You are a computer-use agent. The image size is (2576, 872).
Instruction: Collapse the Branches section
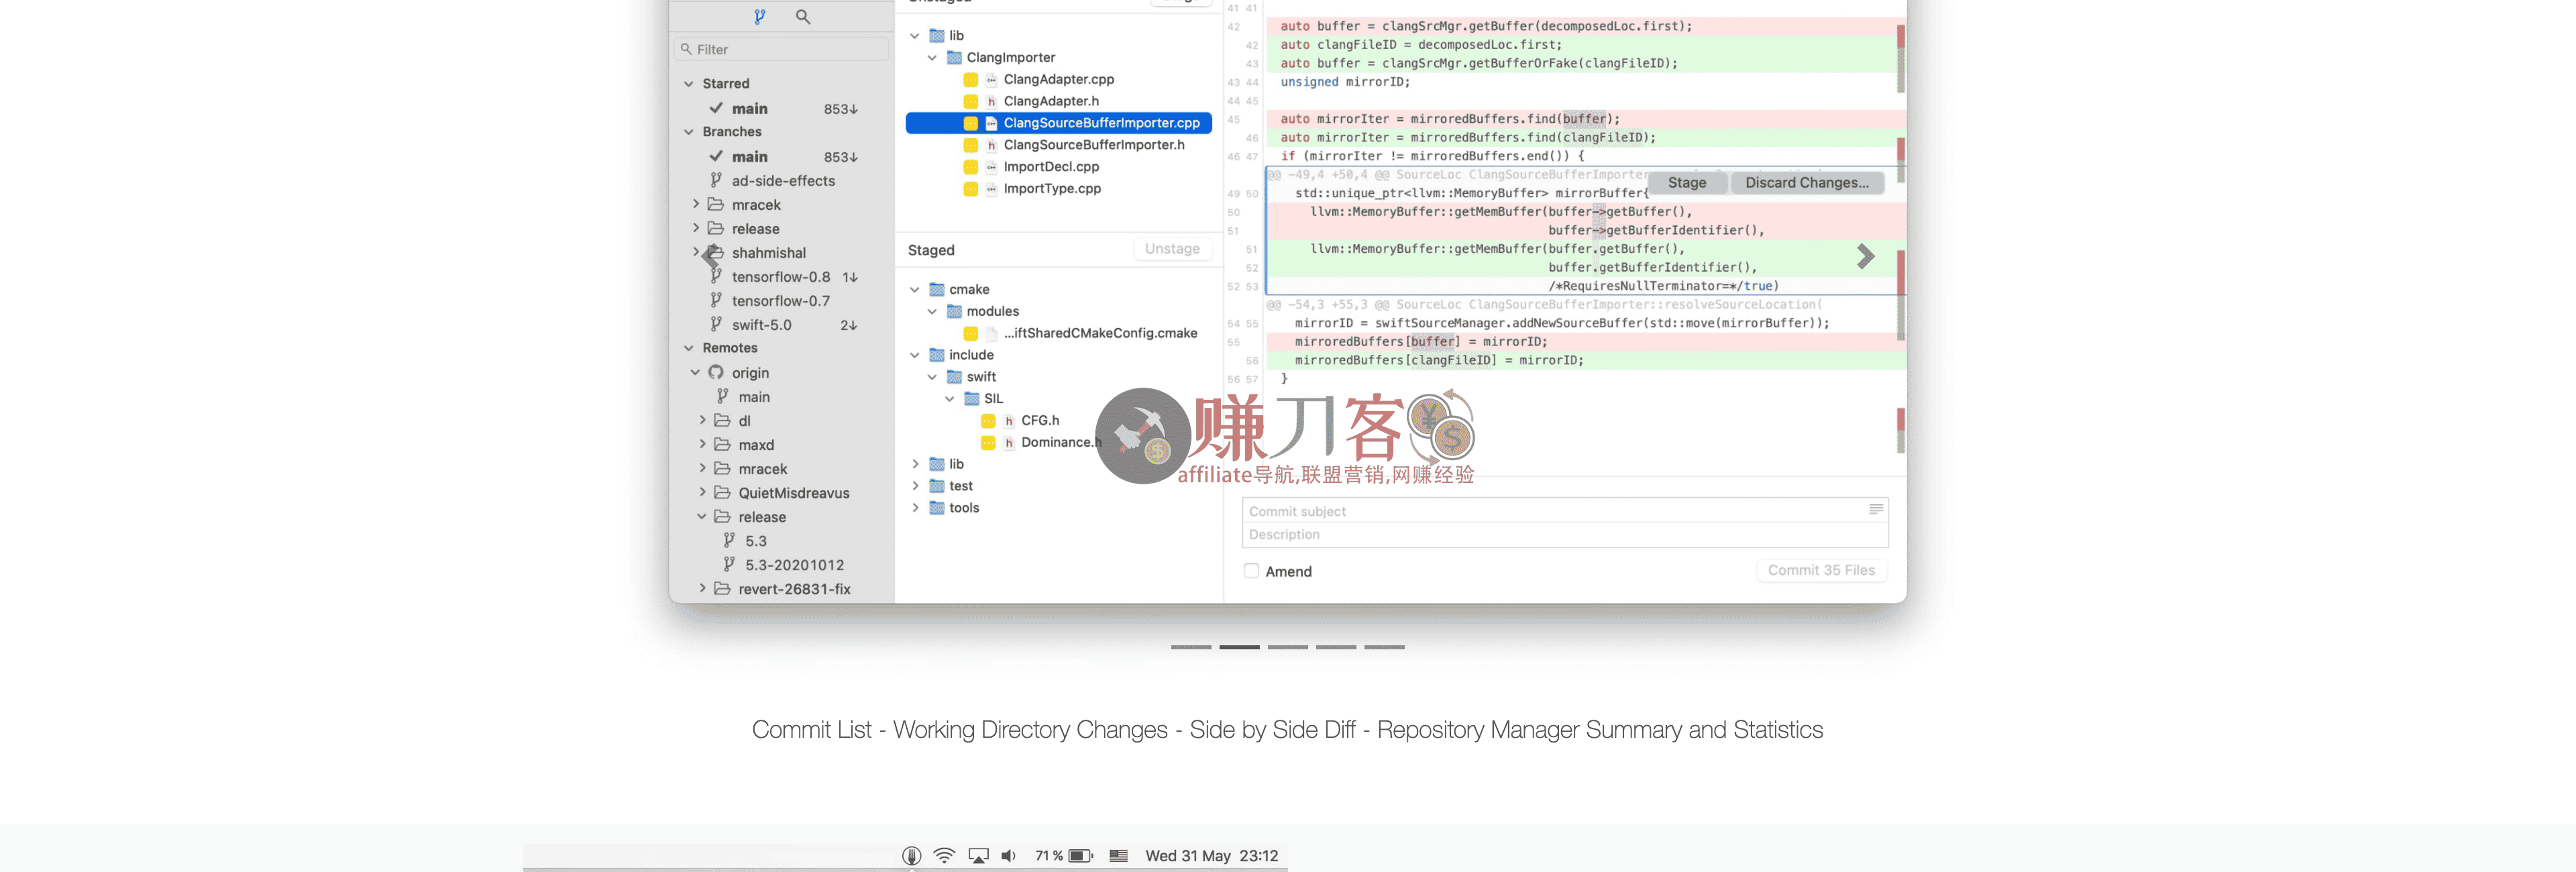coord(688,132)
